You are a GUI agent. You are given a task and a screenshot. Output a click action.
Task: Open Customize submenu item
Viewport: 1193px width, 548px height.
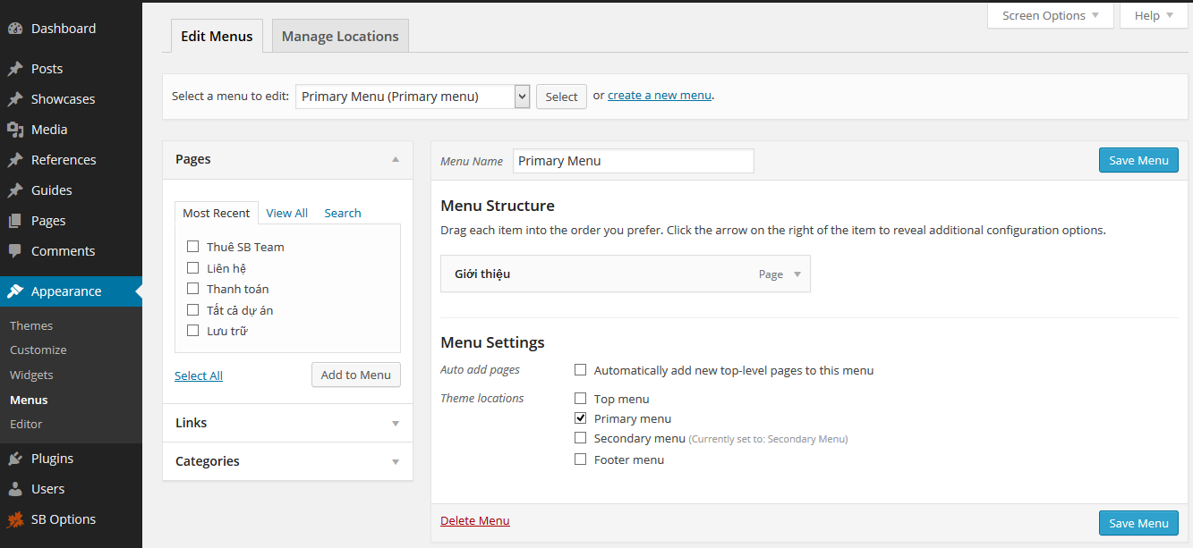coord(38,350)
